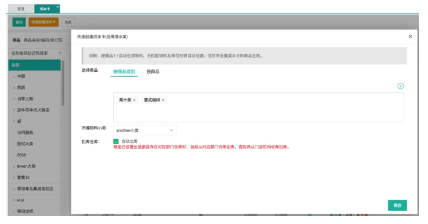Remove the 果汁类 tag
Screen dimensions: 428x224
coord(134,100)
